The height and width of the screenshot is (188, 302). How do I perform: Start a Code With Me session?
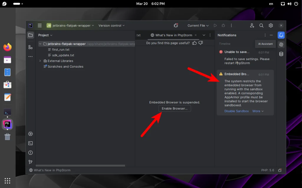(x=252, y=25)
